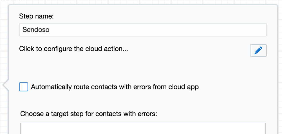
Task: Open the target step selection box
Action: tap(143, 129)
